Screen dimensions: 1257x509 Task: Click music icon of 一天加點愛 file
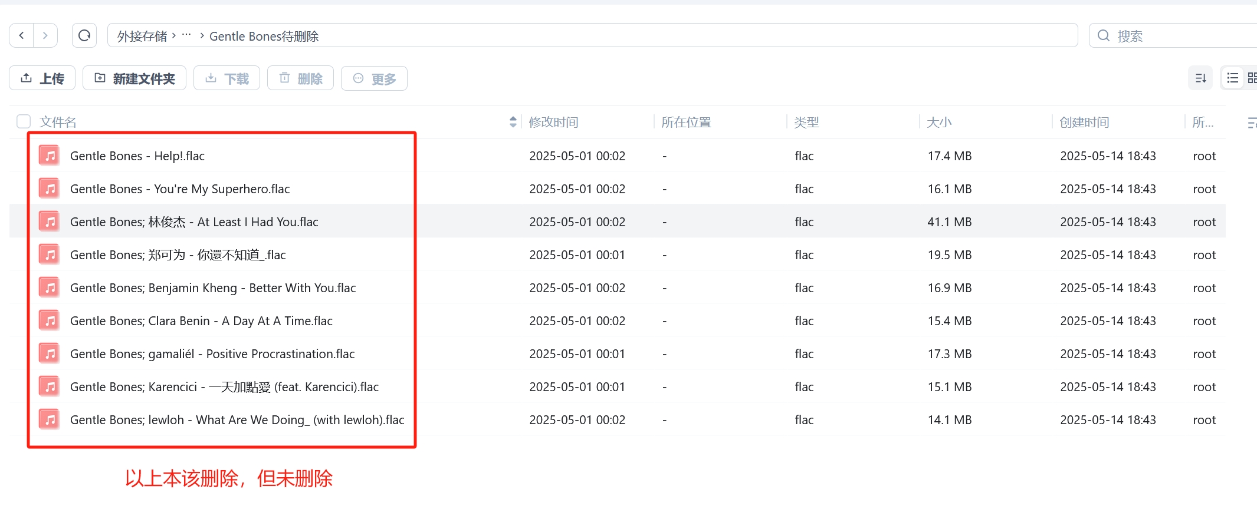coord(50,386)
